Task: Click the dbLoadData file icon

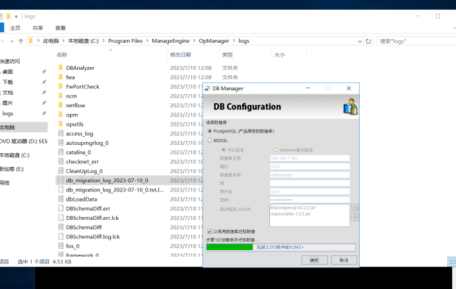Action: point(61,199)
